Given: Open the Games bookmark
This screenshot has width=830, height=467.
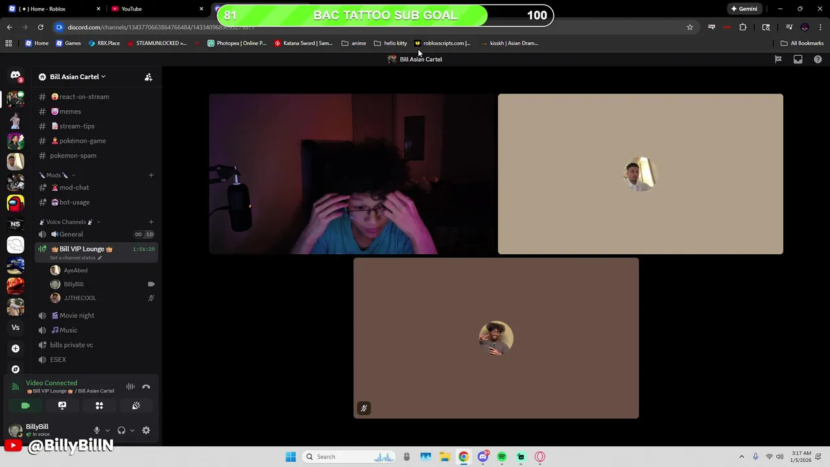Looking at the screenshot, I should point(69,43).
